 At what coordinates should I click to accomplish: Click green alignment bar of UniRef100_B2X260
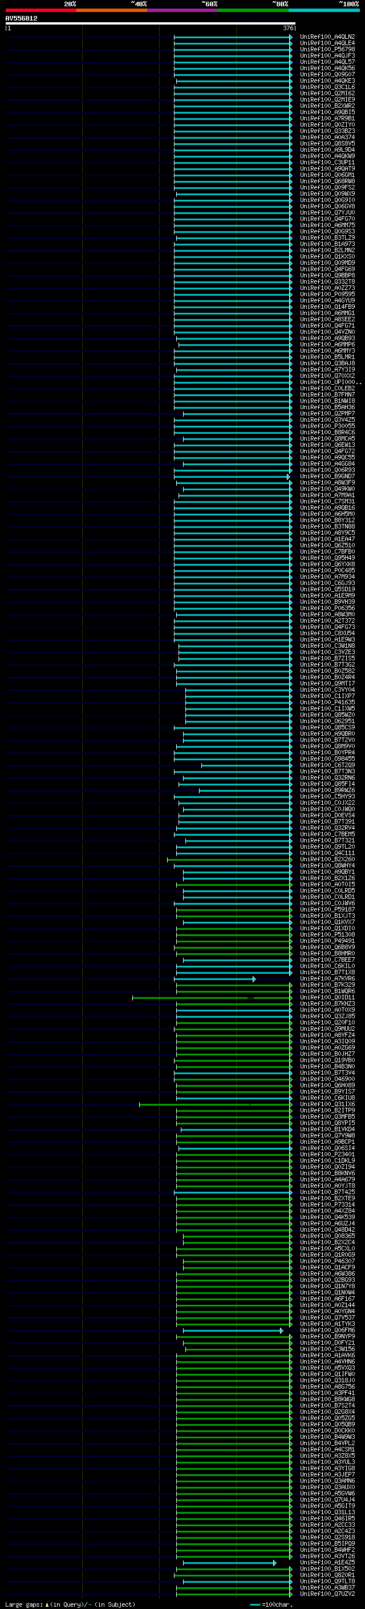tap(230, 860)
